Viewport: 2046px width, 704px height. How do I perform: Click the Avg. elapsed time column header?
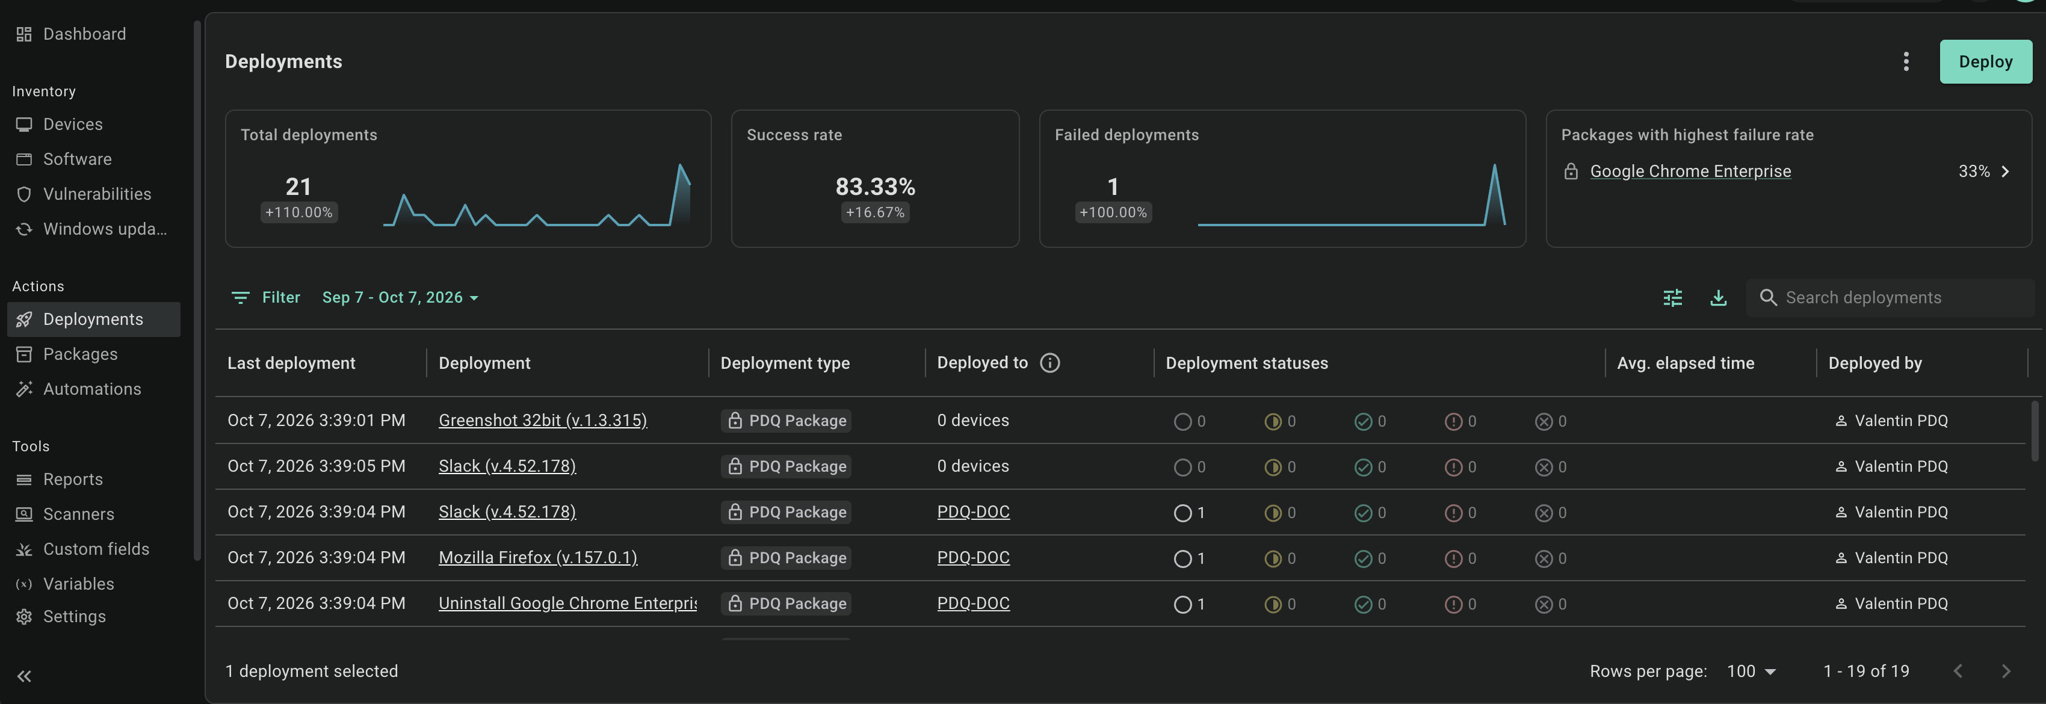click(x=1686, y=364)
